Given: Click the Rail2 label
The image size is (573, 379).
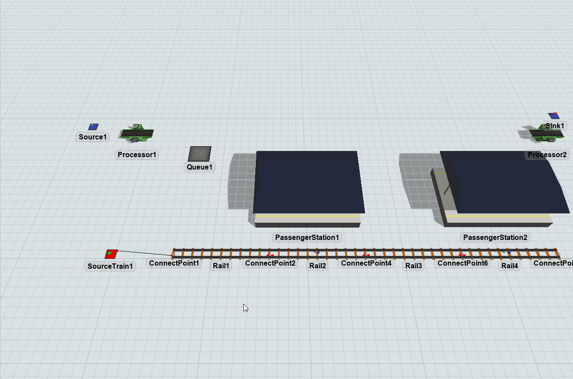Looking at the screenshot, I should coord(317,266).
